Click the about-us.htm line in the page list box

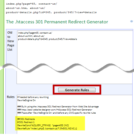[31, 36]
